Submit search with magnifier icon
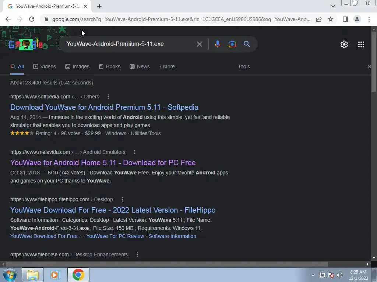The height and width of the screenshot is (282, 377). 247,44
